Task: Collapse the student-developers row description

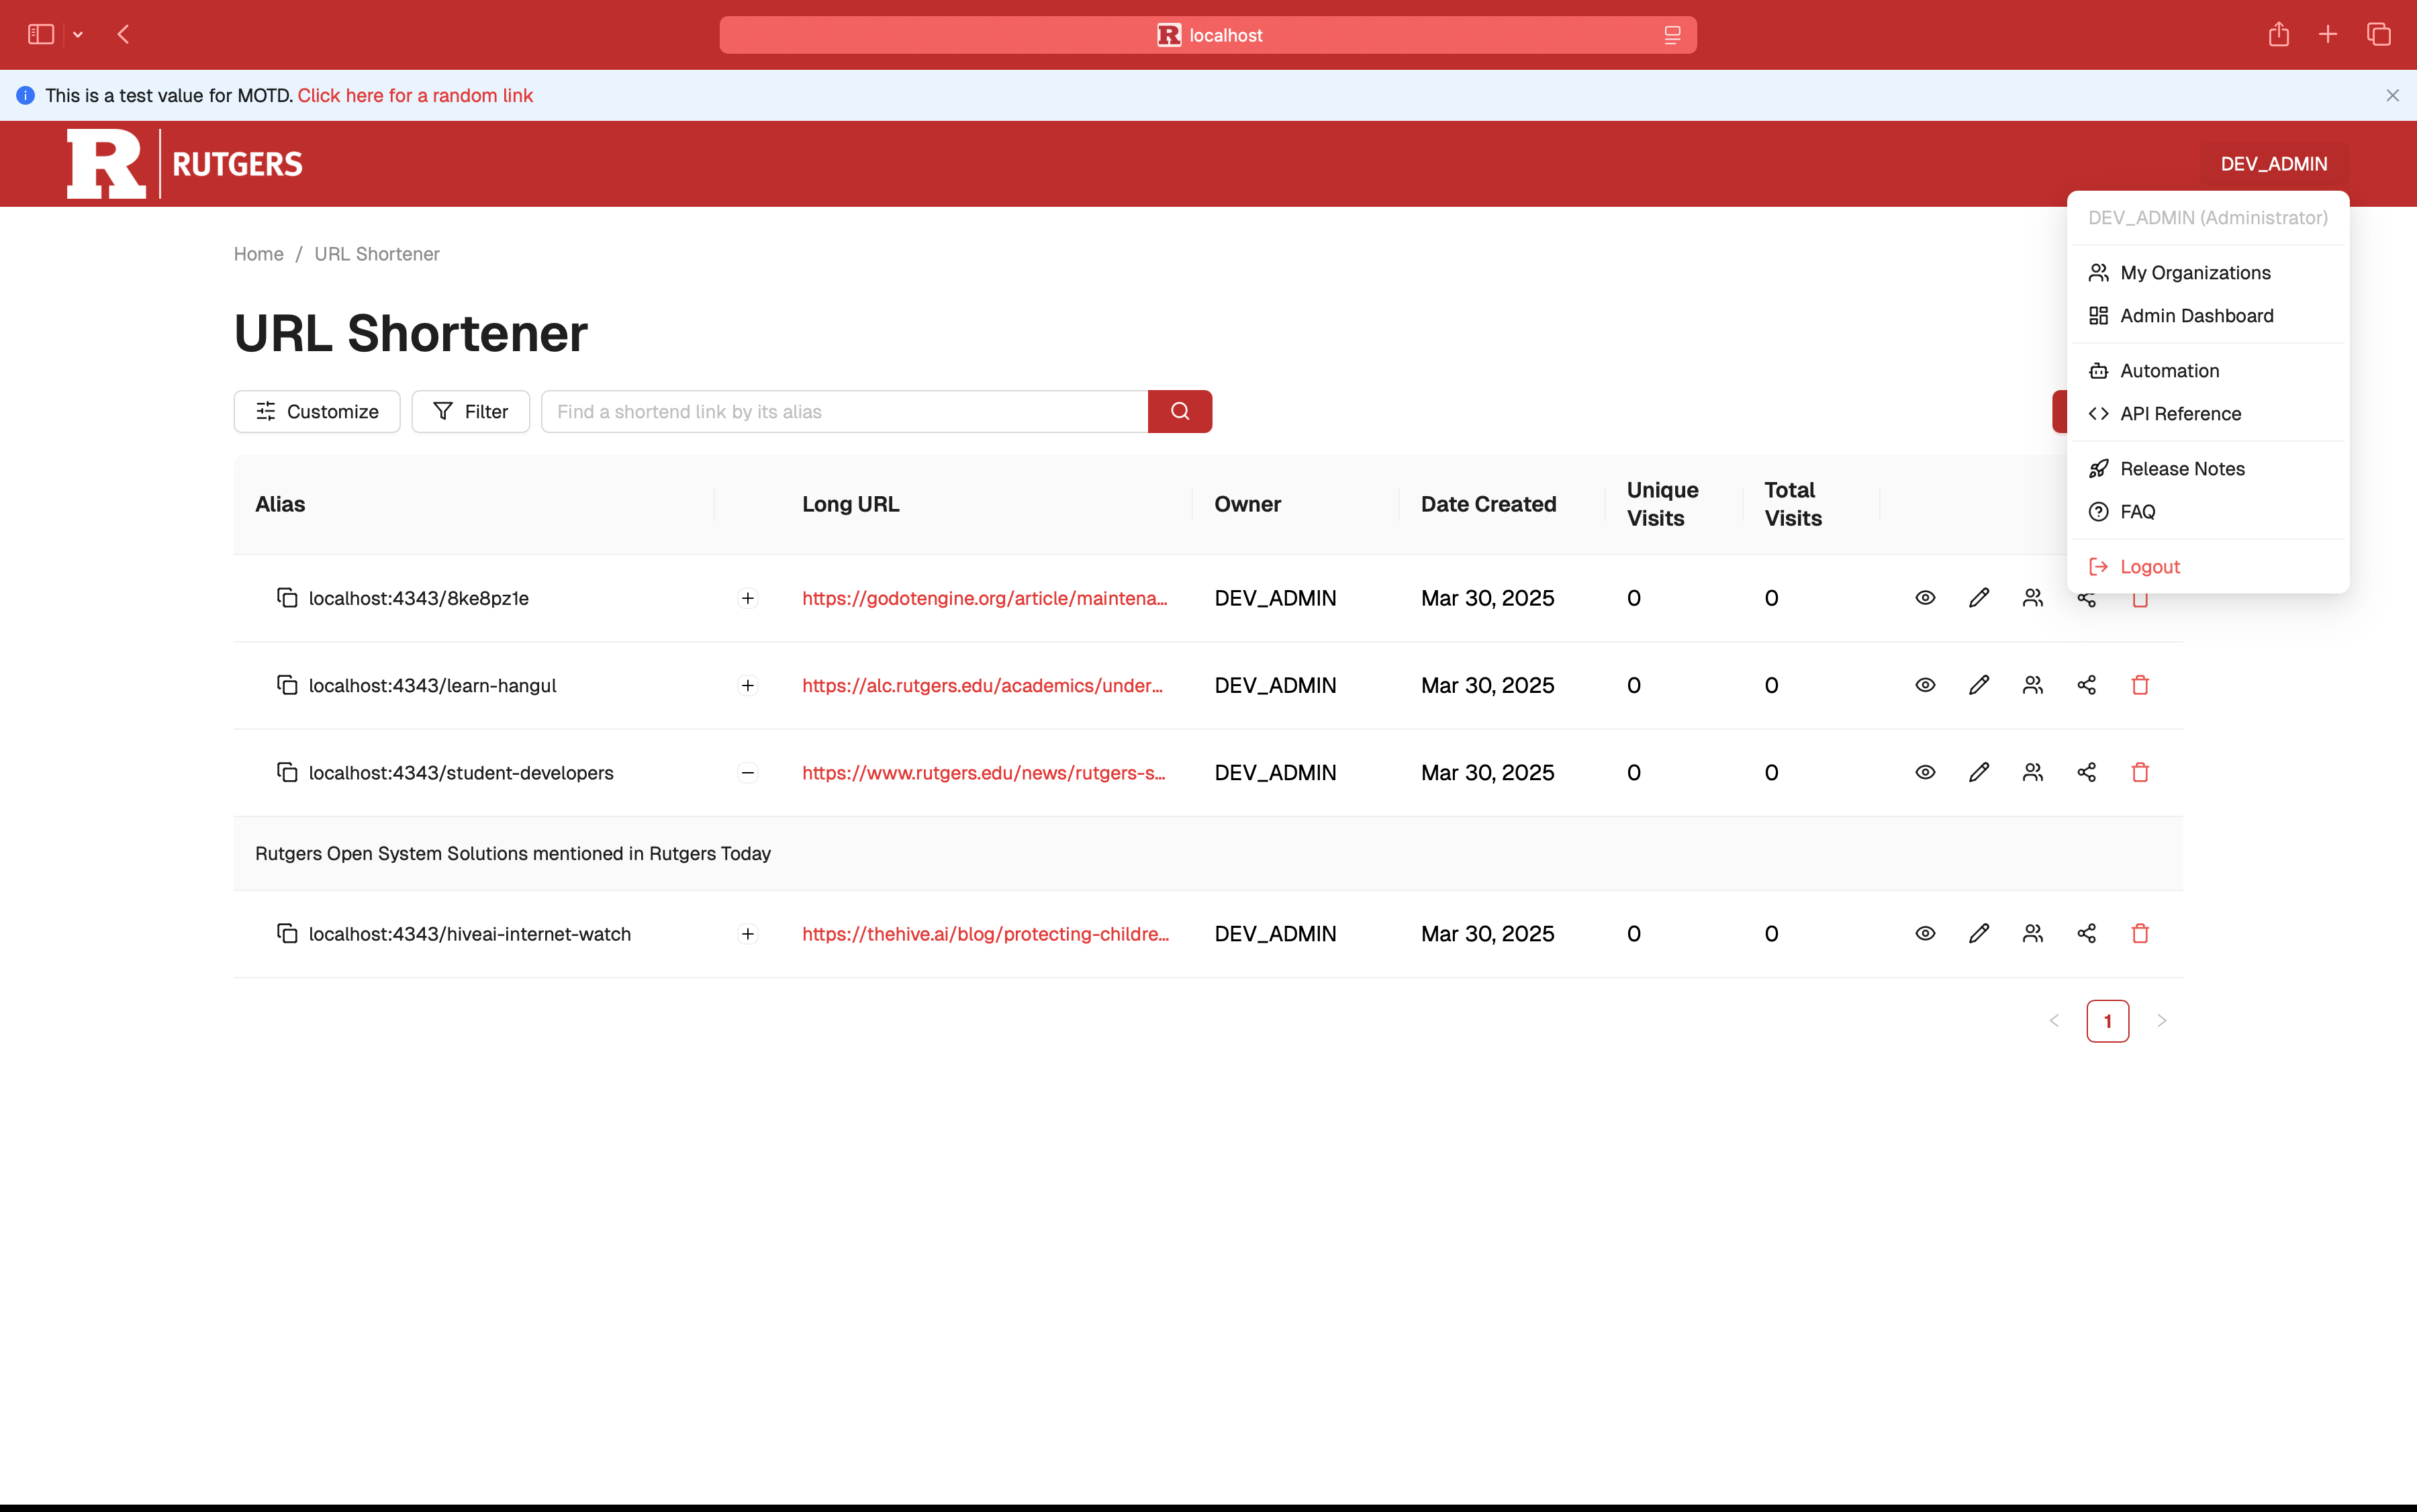Action: [x=747, y=772]
